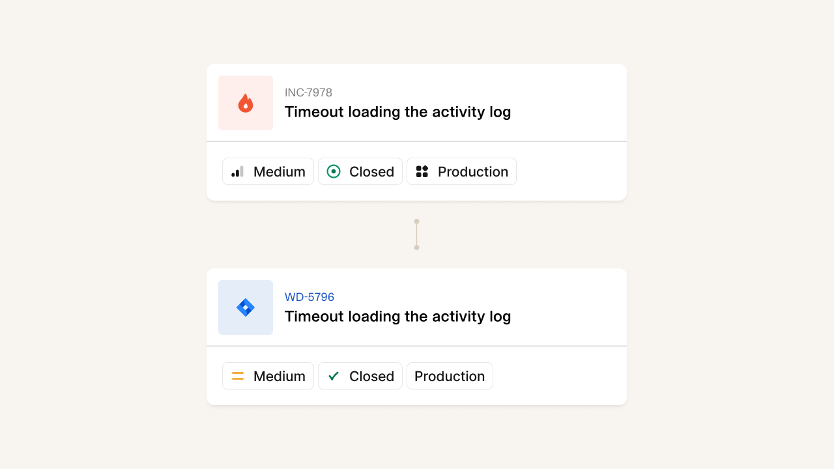Open the Production environment selector on the incident card

(461, 171)
